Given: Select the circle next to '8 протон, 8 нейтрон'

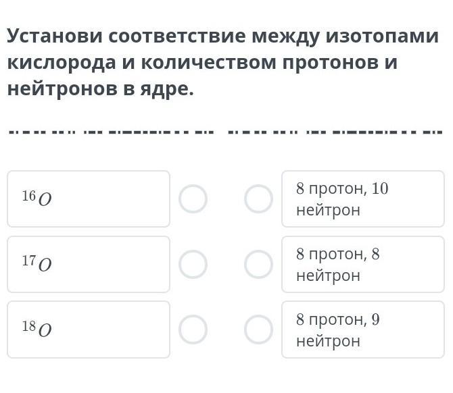Looking at the screenshot, I should (258, 265).
